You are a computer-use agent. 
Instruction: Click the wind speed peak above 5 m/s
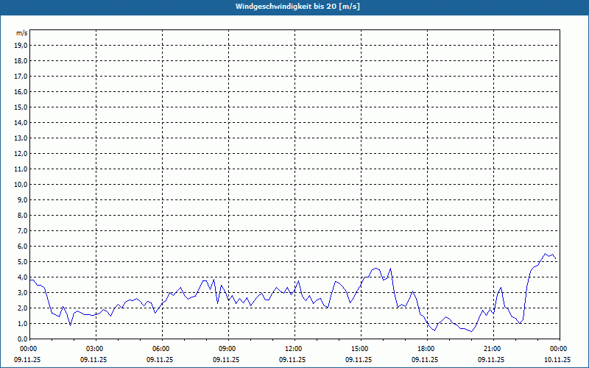[x=545, y=254]
